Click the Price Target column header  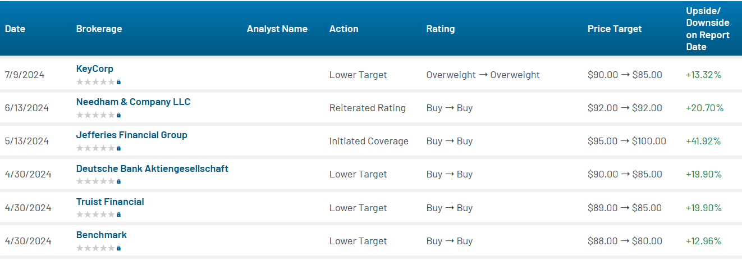point(615,29)
